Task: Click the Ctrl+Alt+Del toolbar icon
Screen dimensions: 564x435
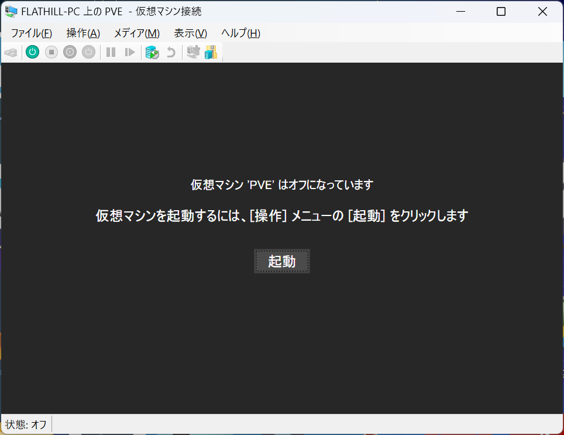Action: click(11, 53)
